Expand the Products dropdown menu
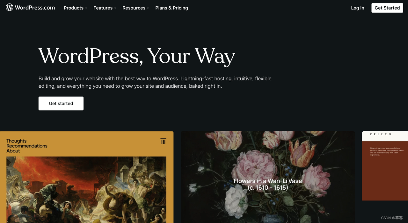 coord(75,8)
